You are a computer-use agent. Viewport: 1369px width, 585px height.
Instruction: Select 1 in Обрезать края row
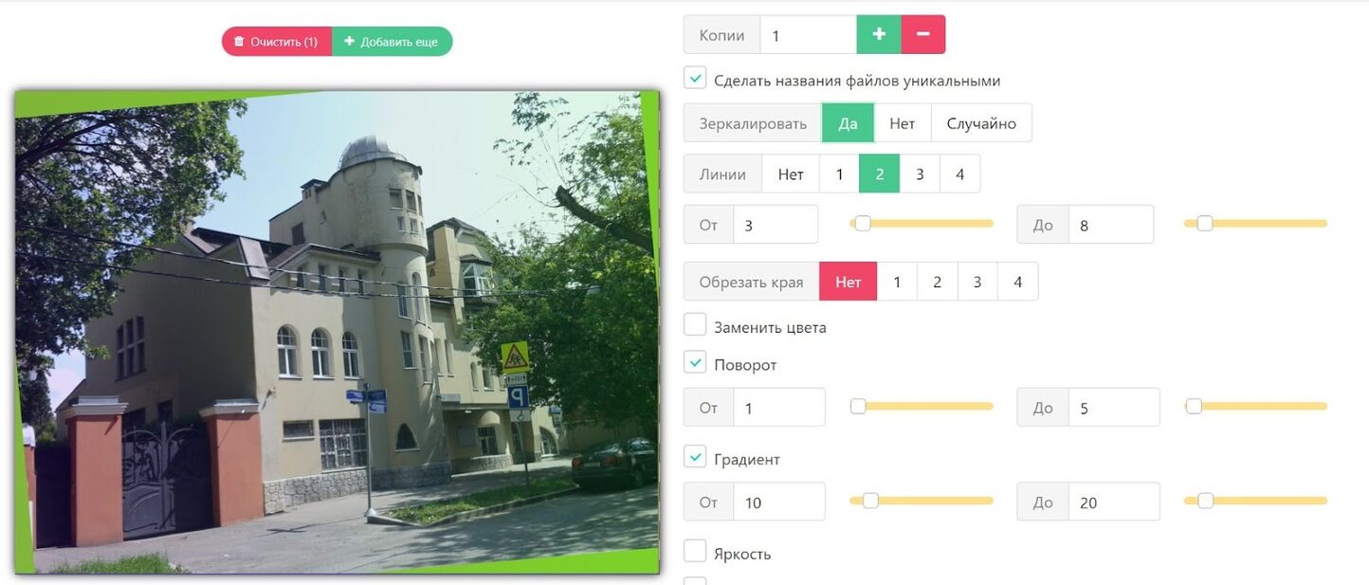point(897,282)
